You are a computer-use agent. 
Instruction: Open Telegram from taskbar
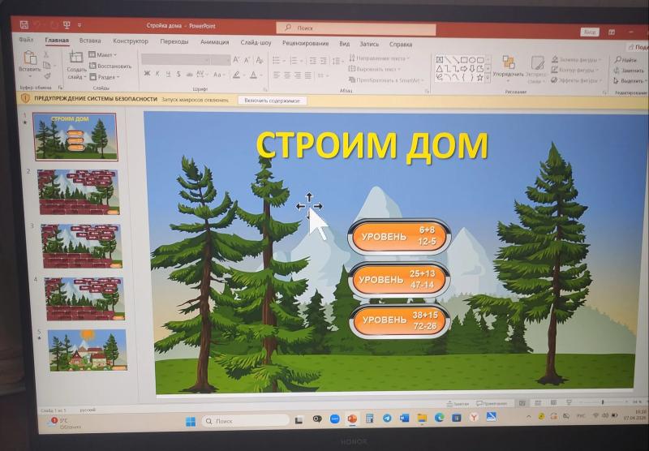pos(387,419)
